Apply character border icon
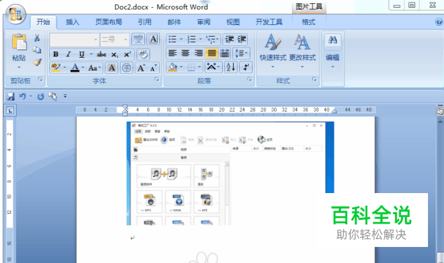 (x=153, y=39)
